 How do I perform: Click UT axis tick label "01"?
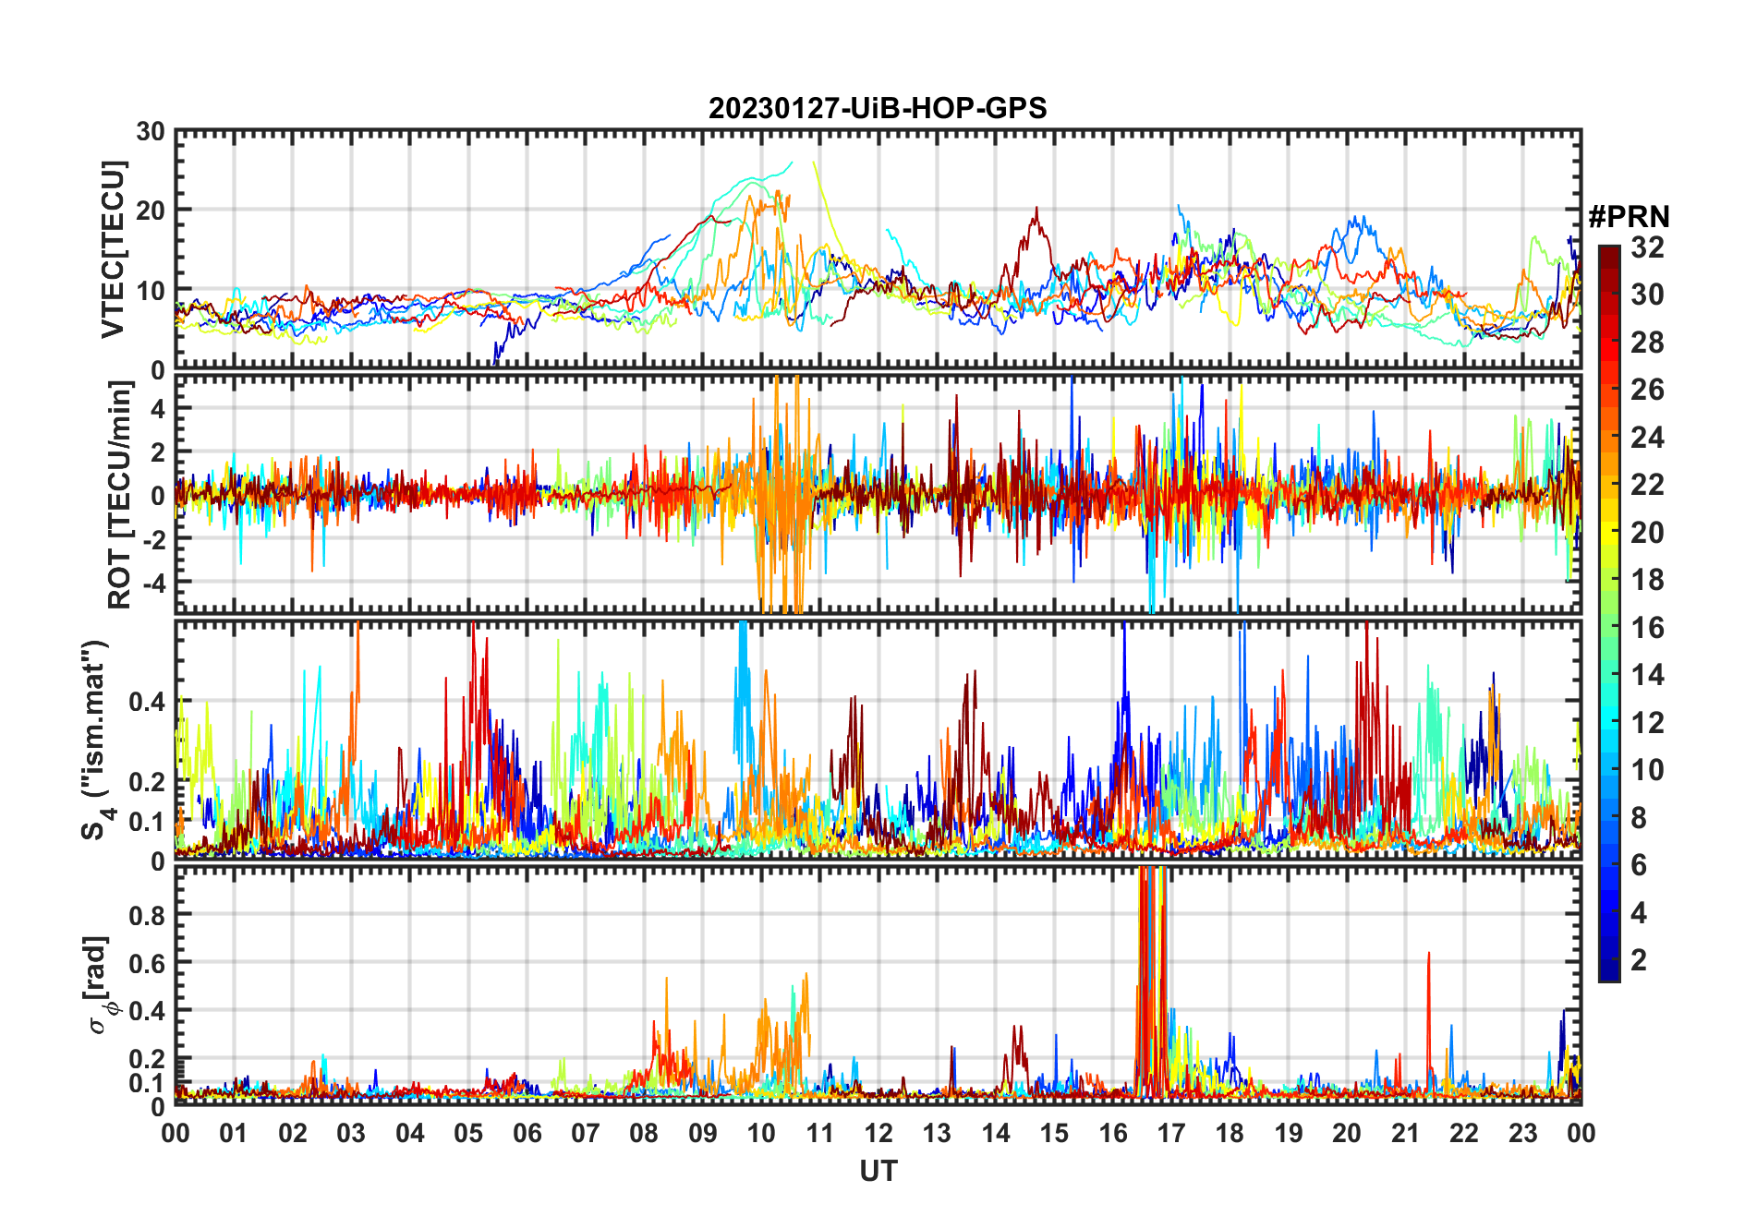[235, 1133]
